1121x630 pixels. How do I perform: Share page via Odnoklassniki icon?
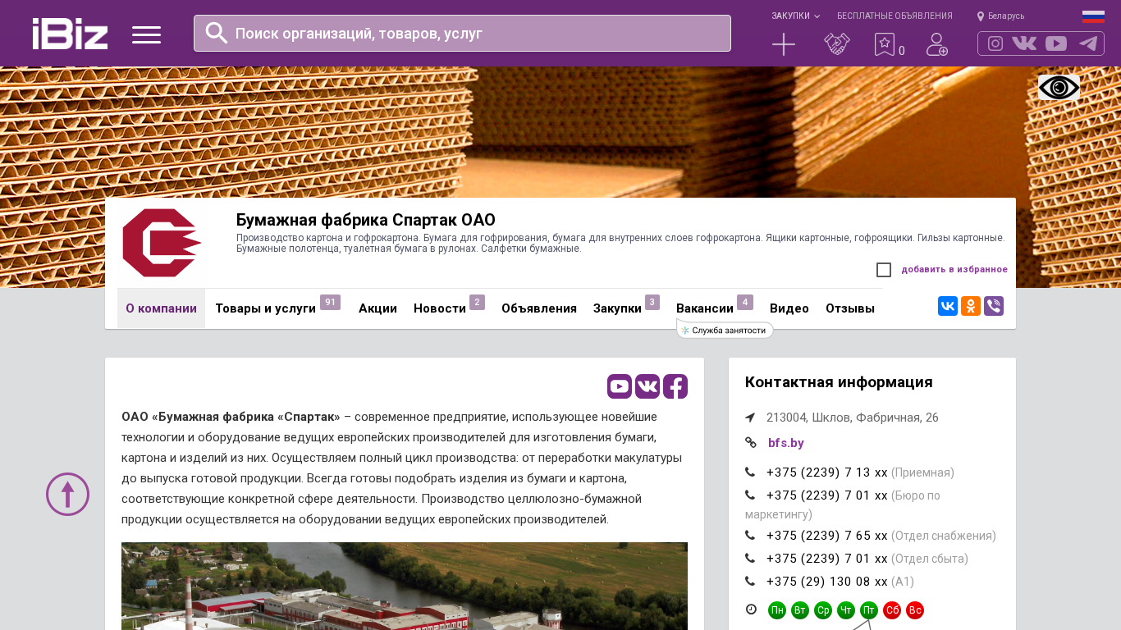tap(971, 306)
